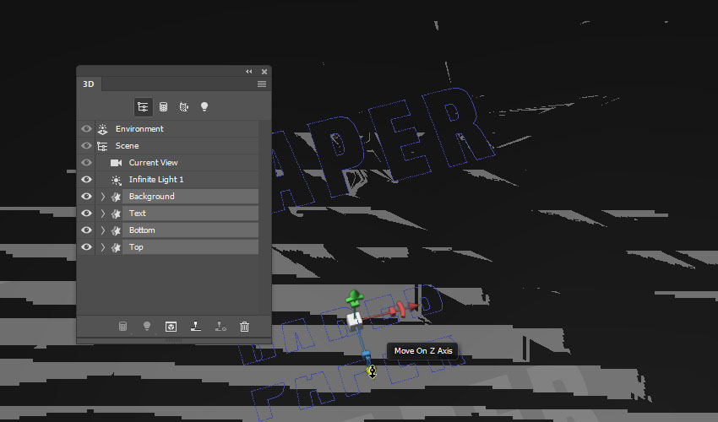Select the Top mesh name
The width and height of the screenshot is (718, 422).
pyautogui.click(x=136, y=247)
